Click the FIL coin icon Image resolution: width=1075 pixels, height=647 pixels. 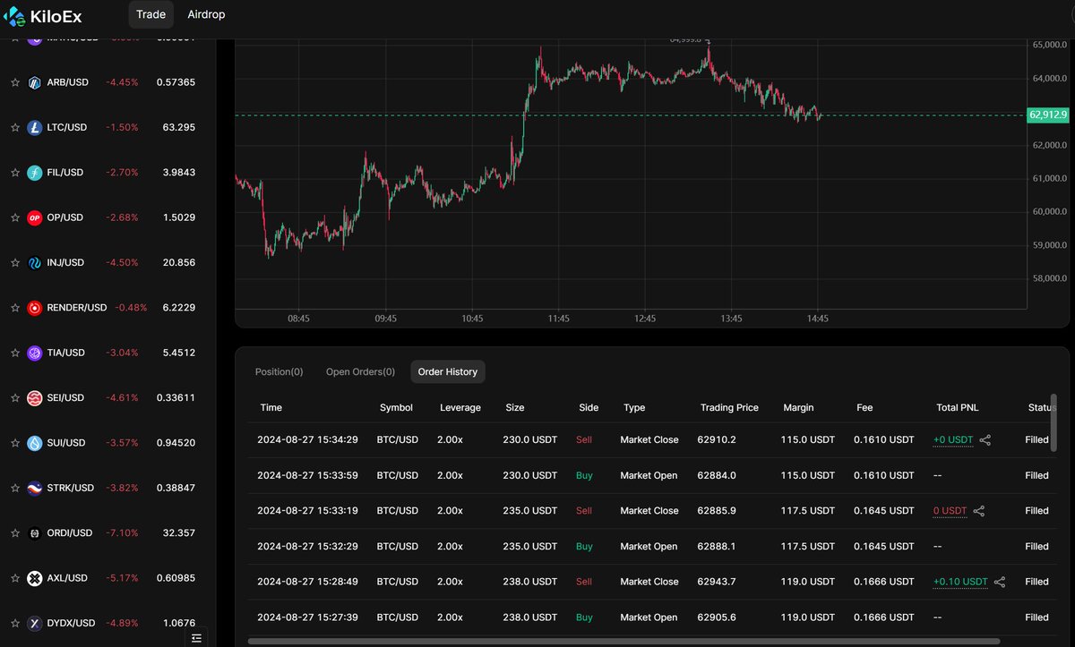pos(35,173)
